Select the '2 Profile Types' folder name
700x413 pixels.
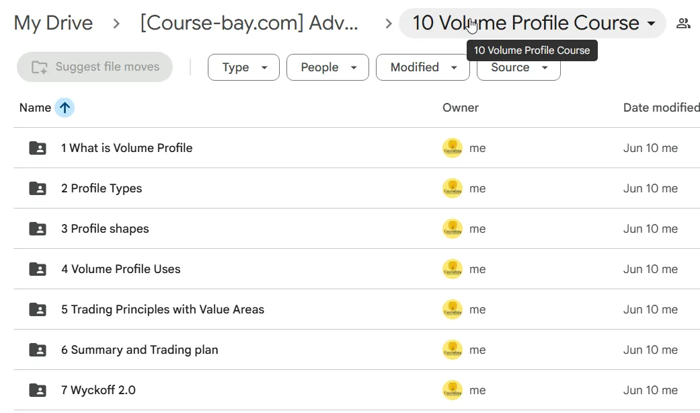102,188
